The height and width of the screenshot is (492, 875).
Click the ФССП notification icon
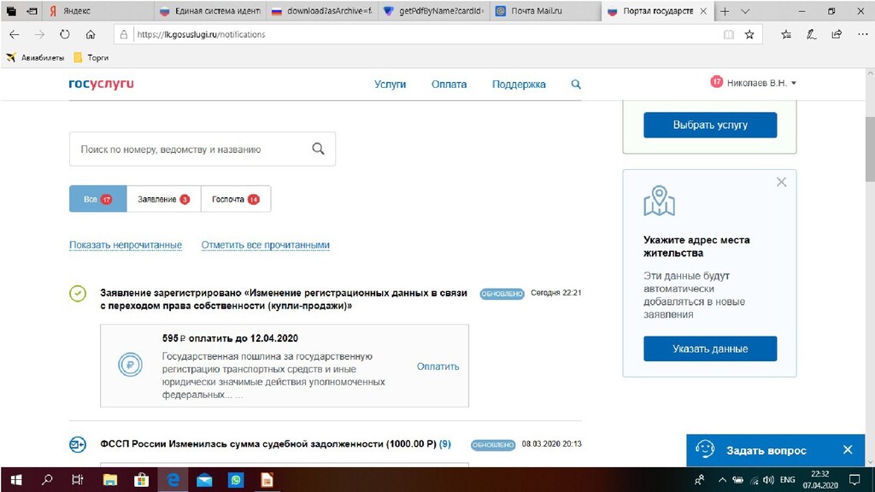pos(78,444)
